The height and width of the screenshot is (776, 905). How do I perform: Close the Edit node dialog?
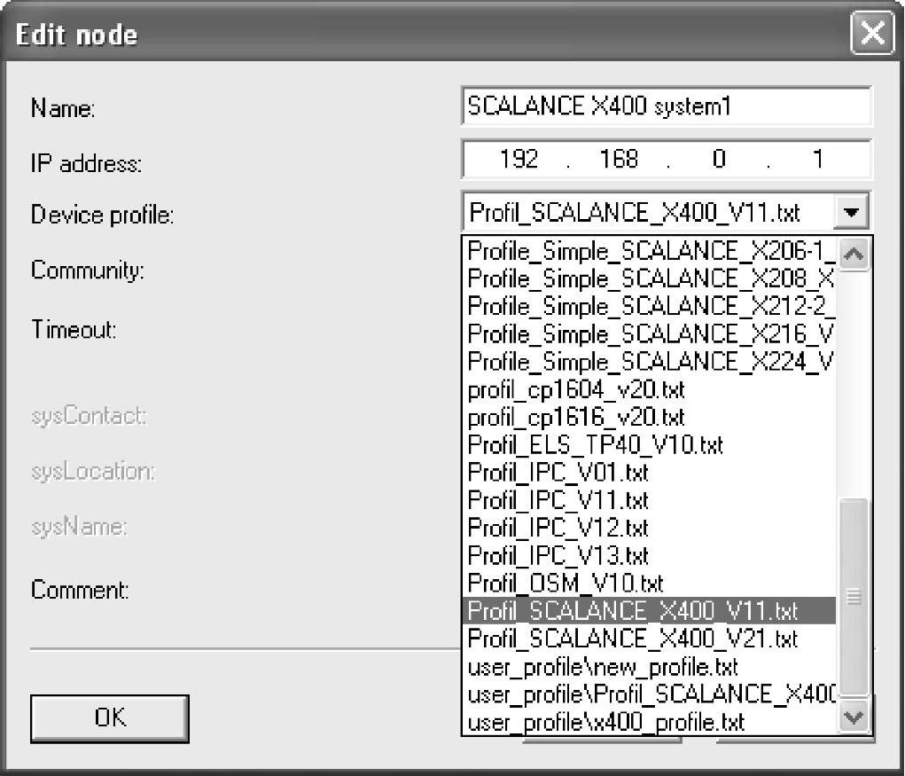[x=871, y=34]
